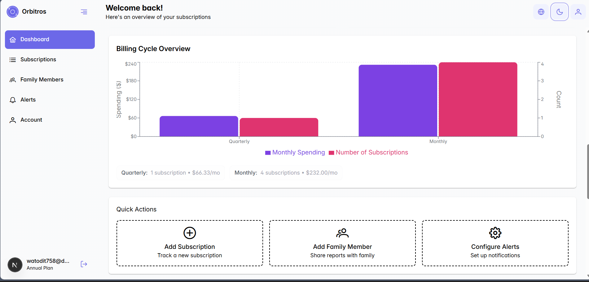Click the profile icon at top right
The height and width of the screenshot is (282, 589).
(x=578, y=11)
